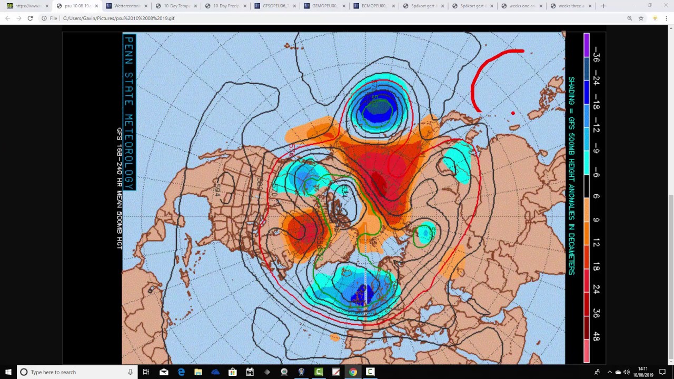
Task: Check OneDrive sync status in the tray
Action: click(x=618, y=372)
